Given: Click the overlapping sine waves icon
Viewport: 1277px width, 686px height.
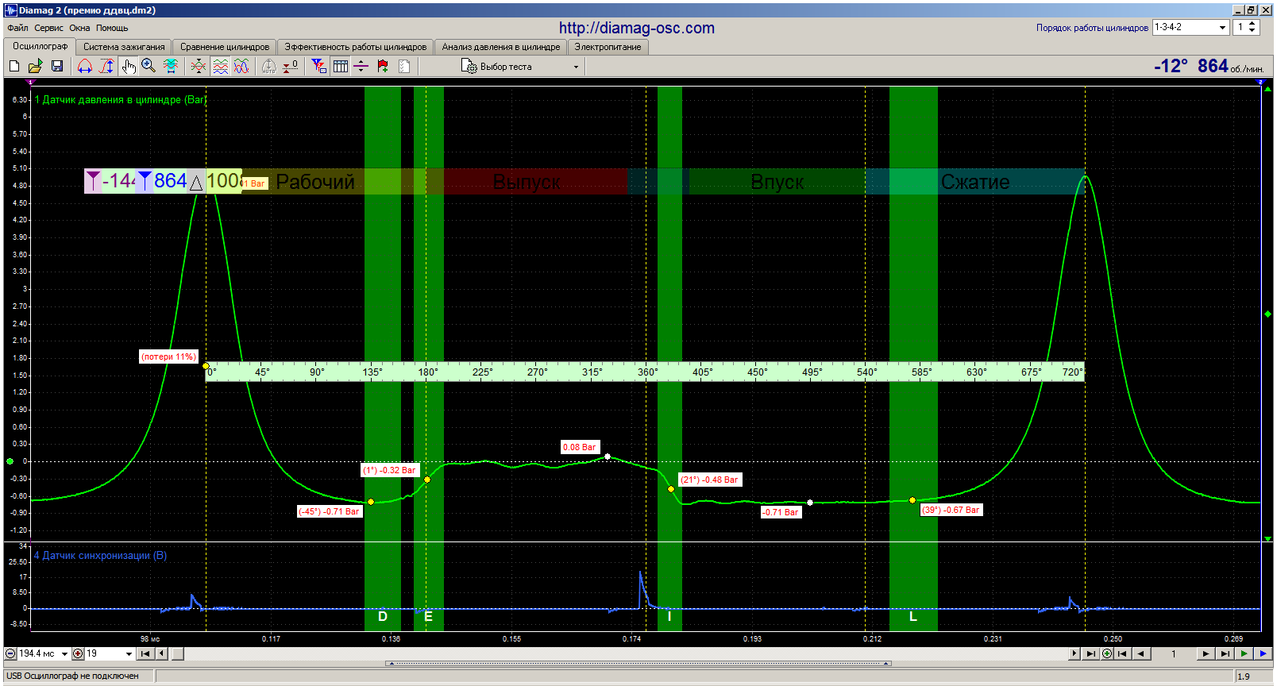Looking at the screenshot, I should [241, 67].
